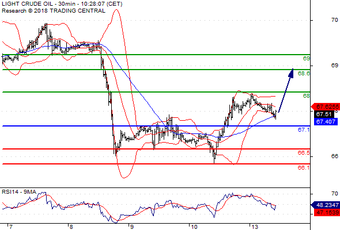
Task: Select date marker 13 on time axis
Action: tap(255, 227)
